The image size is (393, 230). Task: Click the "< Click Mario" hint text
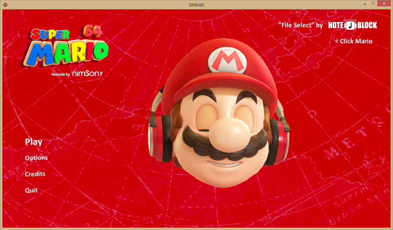pos(354,41)
